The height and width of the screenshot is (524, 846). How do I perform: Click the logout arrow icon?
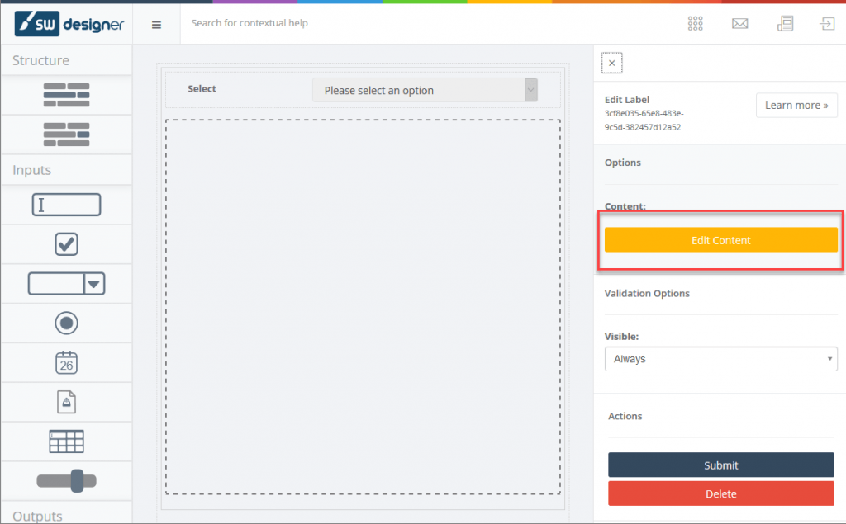coord(827,24)
